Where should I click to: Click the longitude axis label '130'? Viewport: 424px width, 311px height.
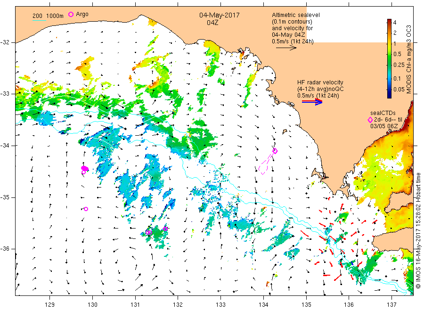92,305
